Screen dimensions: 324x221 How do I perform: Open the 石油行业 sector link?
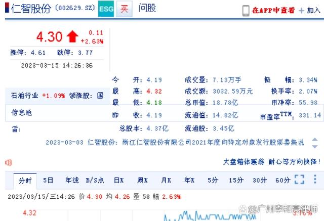pyautogui.click(x=25, y=96)
